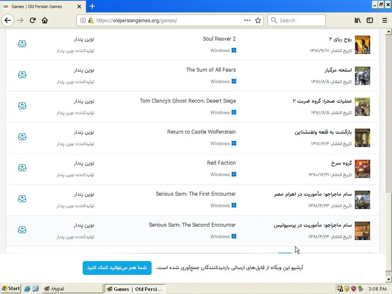Open the browser home page
This screenshot has height=294, width=392.
click(45, 20)
